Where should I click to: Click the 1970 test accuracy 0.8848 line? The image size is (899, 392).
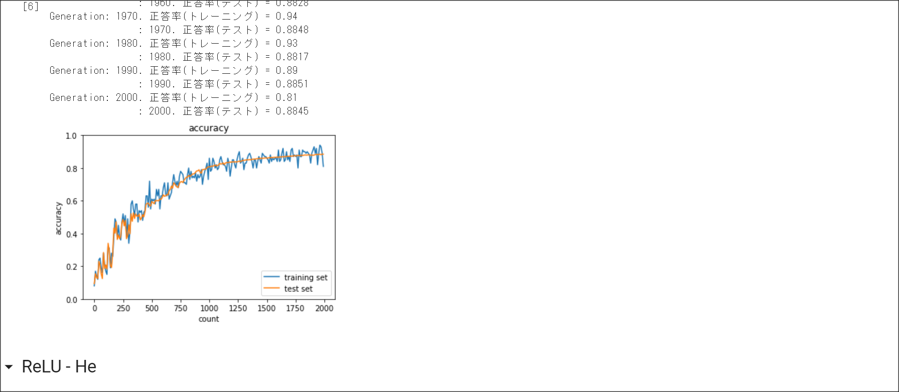coord(224,30)
